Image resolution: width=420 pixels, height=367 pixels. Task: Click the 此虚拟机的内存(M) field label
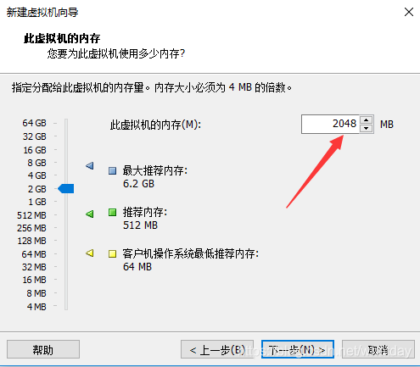pyautogui.click(x=155, y=125)
